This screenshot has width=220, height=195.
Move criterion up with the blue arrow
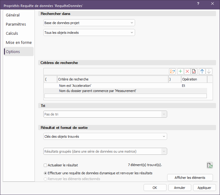point(202,71)
